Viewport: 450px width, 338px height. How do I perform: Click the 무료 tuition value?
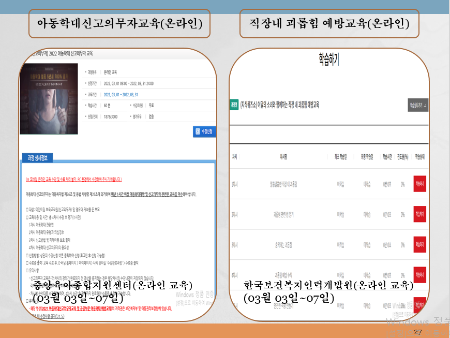point(151,106)
